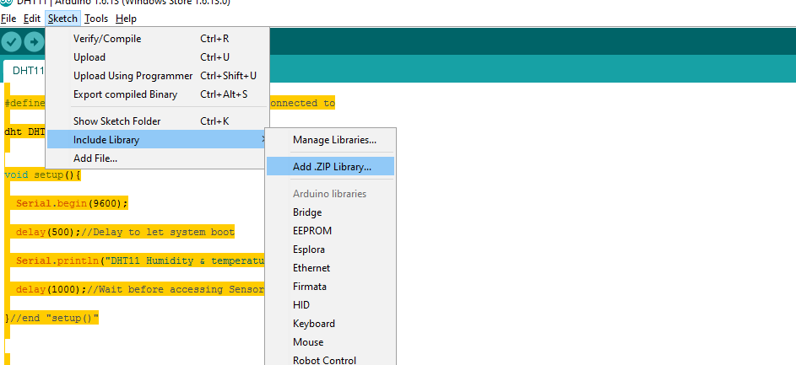Viewport: 796px width, 365px height.
Task: Select Verify/Compile from Sketch menu
Action: point(107,39)
